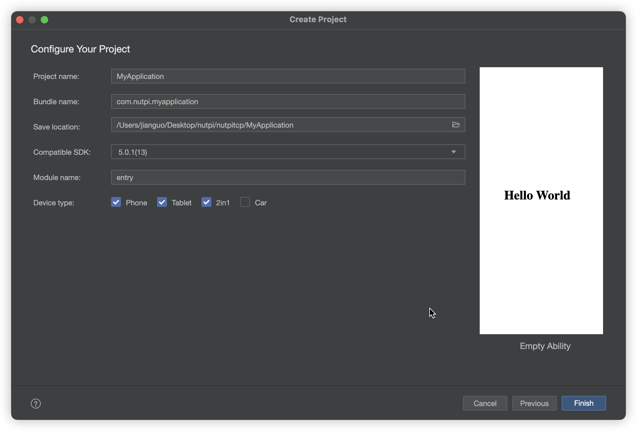
Task: Toggle the 2in1 device type checkbox
Action: (x=206, y=202)
